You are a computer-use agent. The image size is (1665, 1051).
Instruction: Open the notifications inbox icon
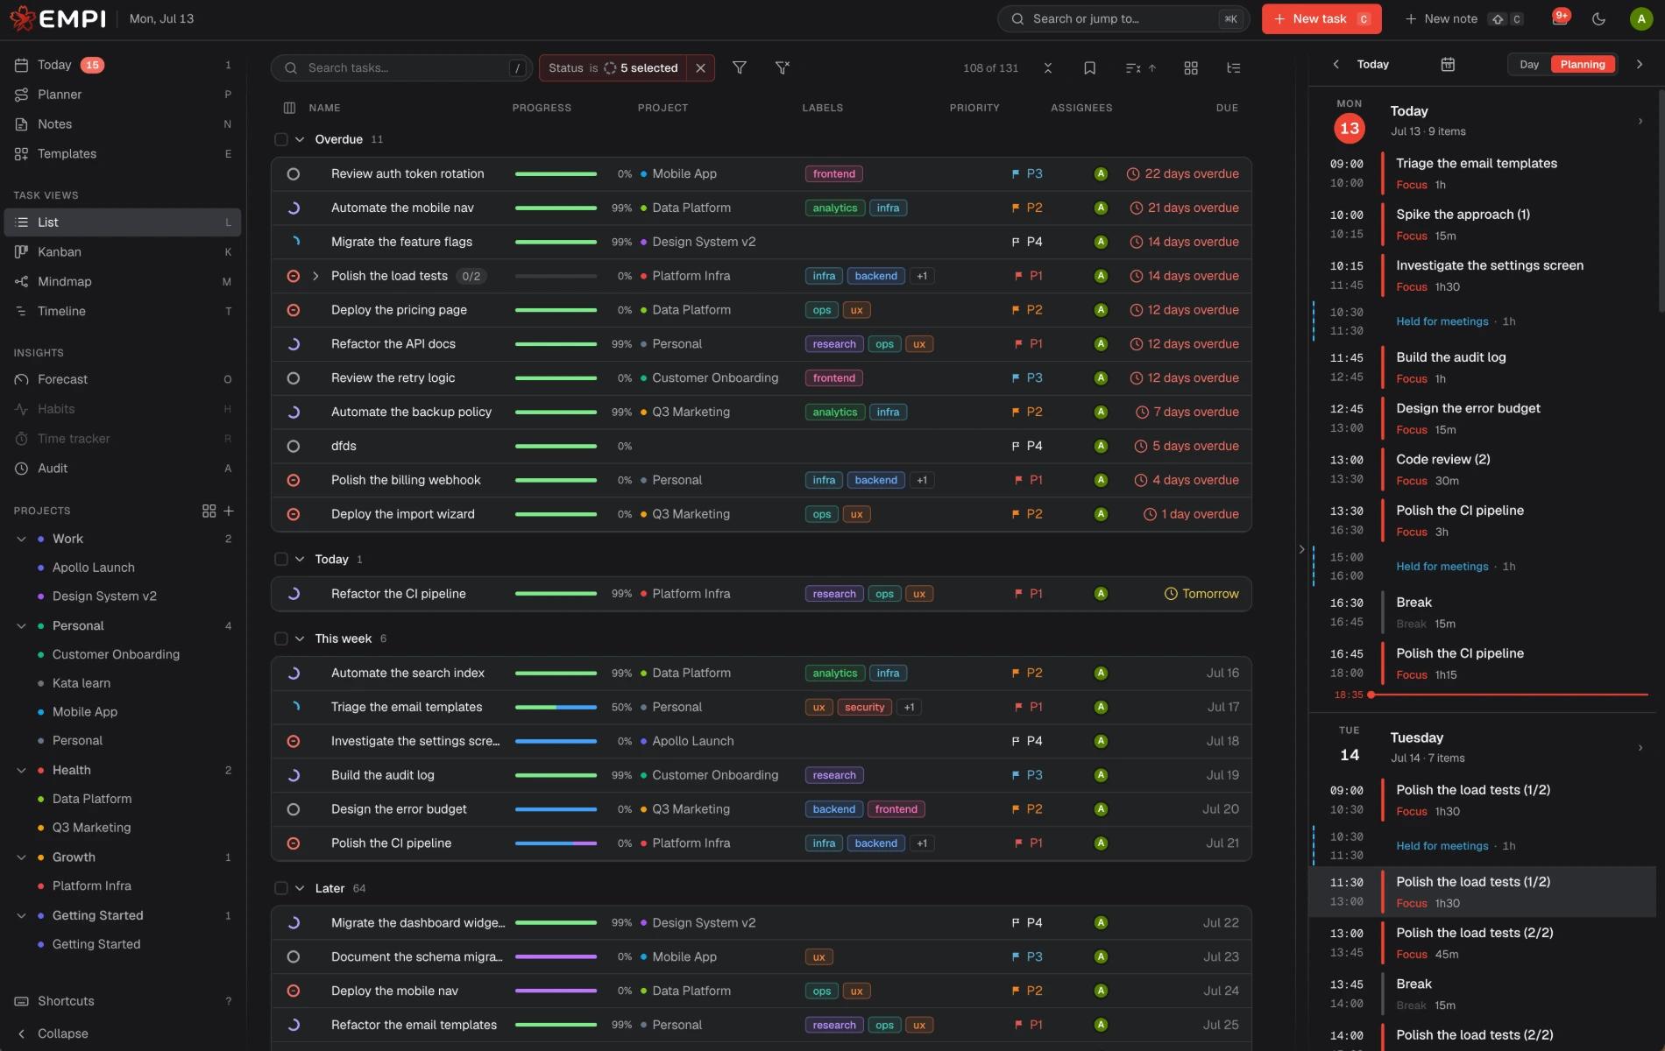(x=1560, y=19)
